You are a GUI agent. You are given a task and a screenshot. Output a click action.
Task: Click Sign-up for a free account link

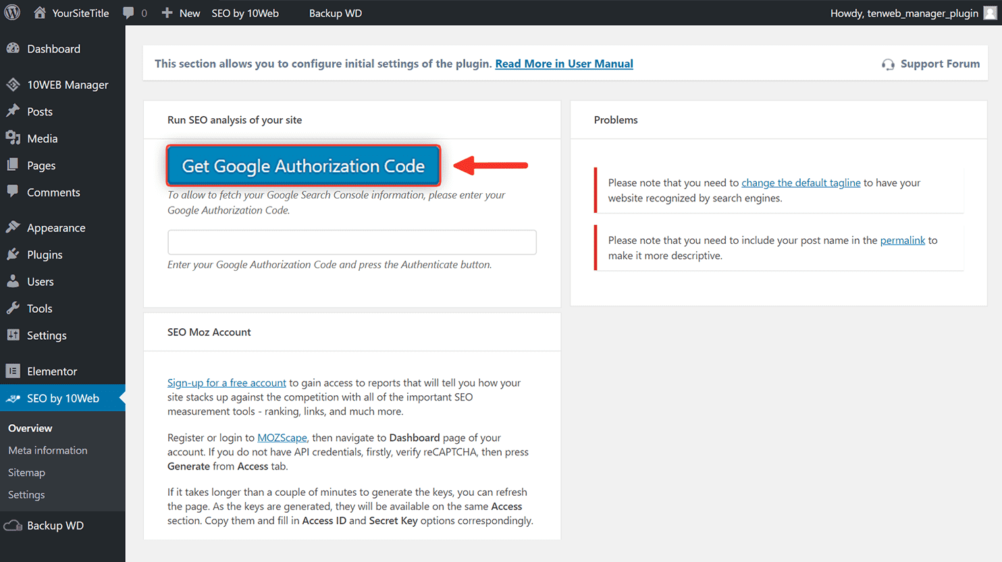227,382
